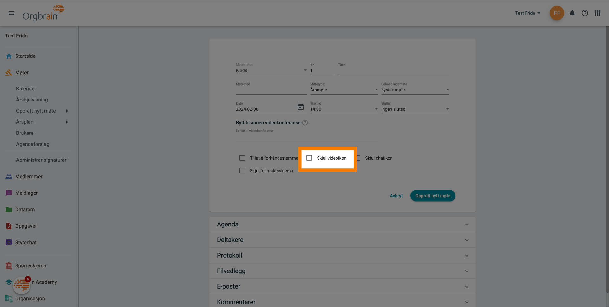Viewport: 609px width, 307px height.
Task: Open the Møtetype Årsmøte dropdown
Action: (344, 90)
